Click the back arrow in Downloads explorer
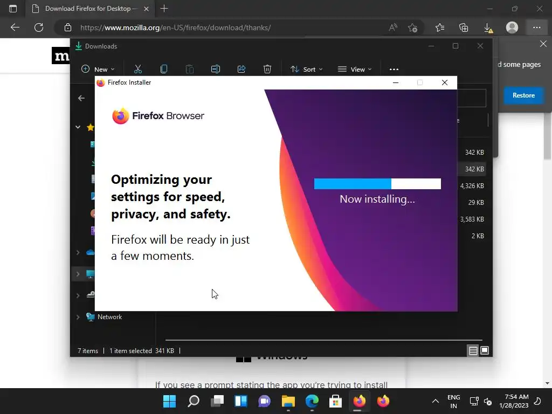 pyautogui.click(x=81, y=98)
